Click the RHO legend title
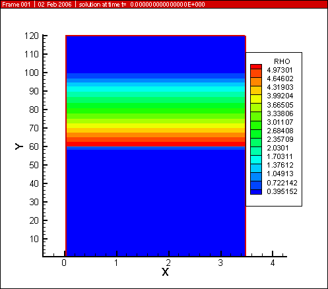328x289 pixels. click(282, 61)
